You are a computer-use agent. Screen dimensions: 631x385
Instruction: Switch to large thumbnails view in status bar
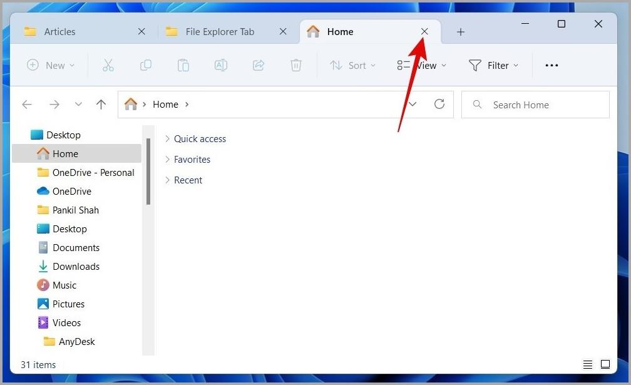605,364
